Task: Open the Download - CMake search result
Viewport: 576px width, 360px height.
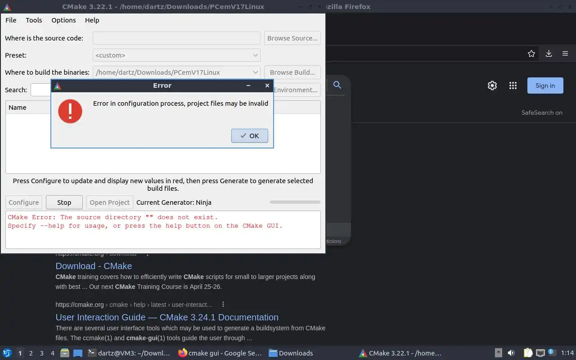Action: pos(94,266)
